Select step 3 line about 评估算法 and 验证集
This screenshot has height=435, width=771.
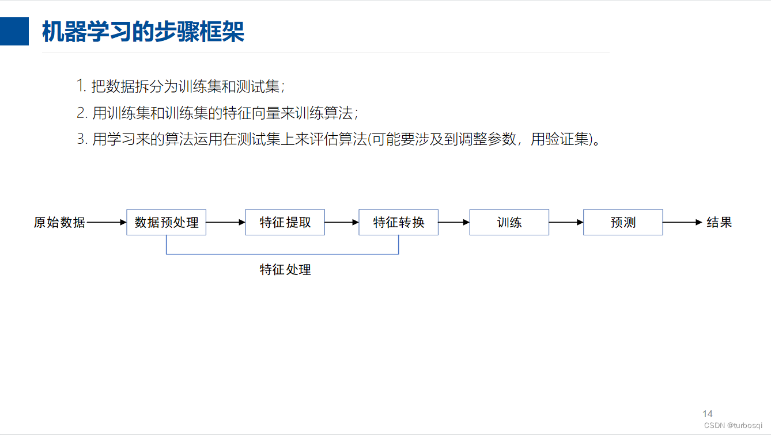click(x=339, y=139)
